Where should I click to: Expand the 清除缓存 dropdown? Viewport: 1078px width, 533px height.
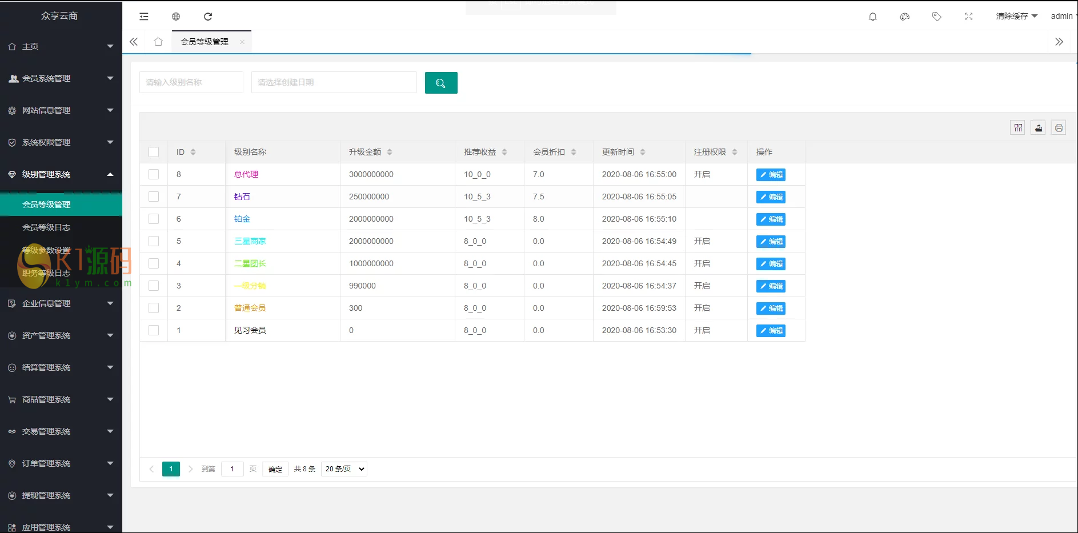(1016, 16)
